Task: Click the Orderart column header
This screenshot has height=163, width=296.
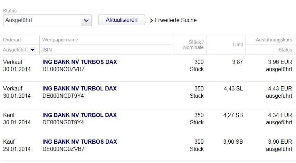Action: point(12,40)
